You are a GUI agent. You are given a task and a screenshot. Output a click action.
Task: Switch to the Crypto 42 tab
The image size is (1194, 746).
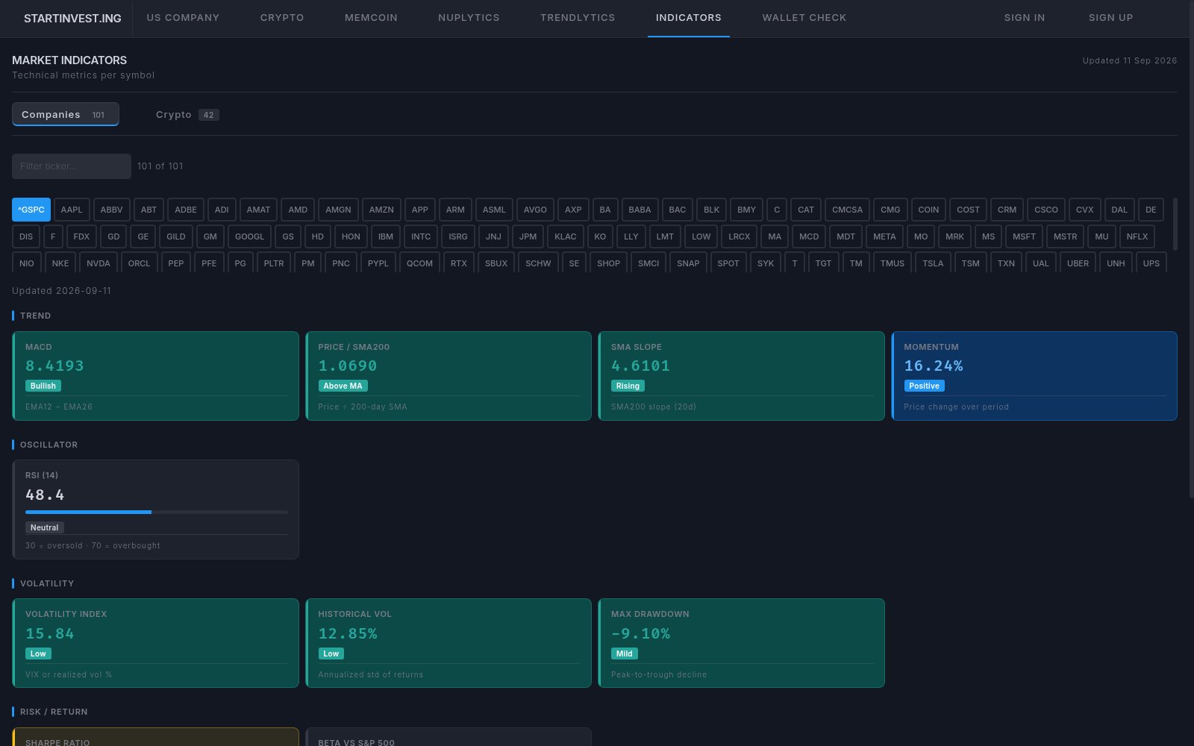coord(187,114)
